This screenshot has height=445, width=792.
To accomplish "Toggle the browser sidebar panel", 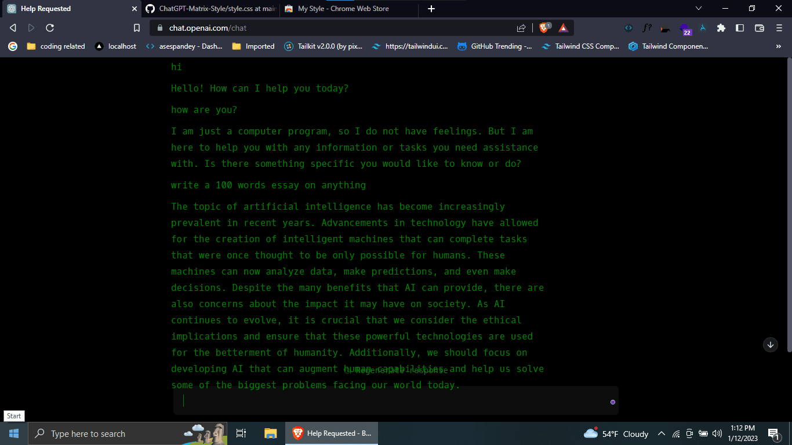I will click(x=740, y=28).
